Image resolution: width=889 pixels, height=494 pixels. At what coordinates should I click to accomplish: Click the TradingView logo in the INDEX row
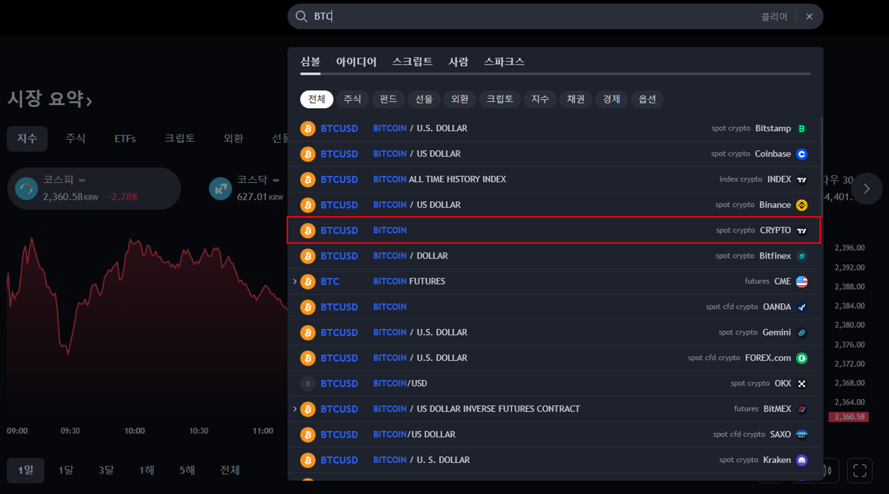pyautogui.click(x=802, y=179)
